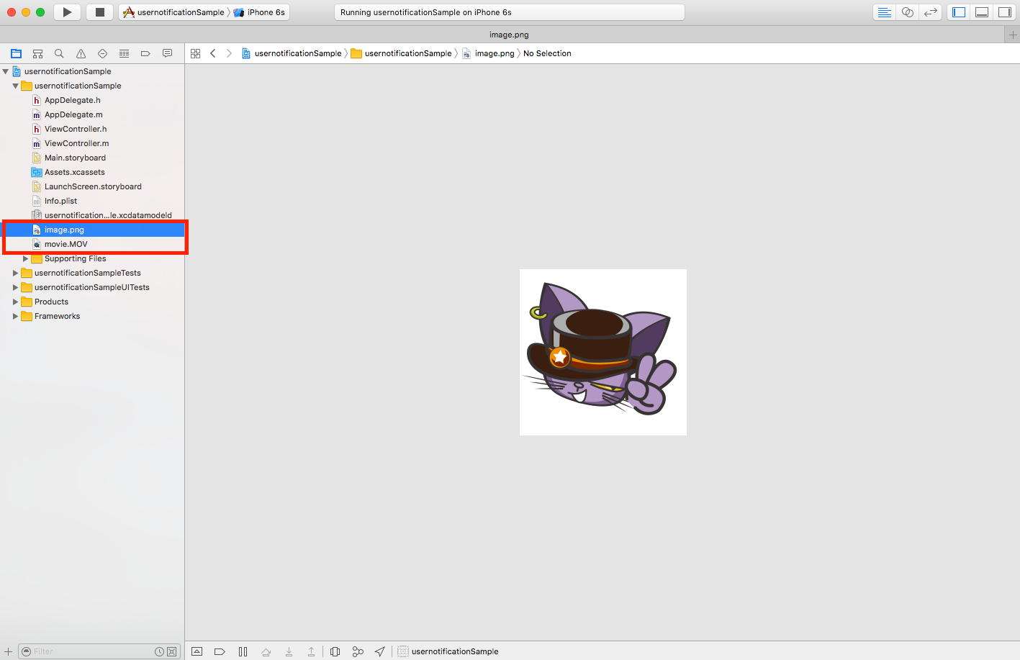The width and height of the screenshot is (1020, 660).
Task: Open the Test navigator
Action: pos(102,53)
